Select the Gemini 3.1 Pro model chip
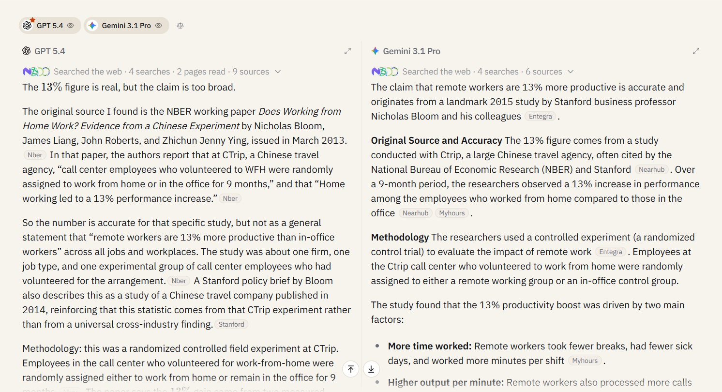Screen dimensions: 722x392 126,26
